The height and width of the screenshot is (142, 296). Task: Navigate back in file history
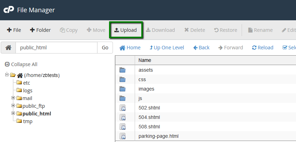point(201,48)
